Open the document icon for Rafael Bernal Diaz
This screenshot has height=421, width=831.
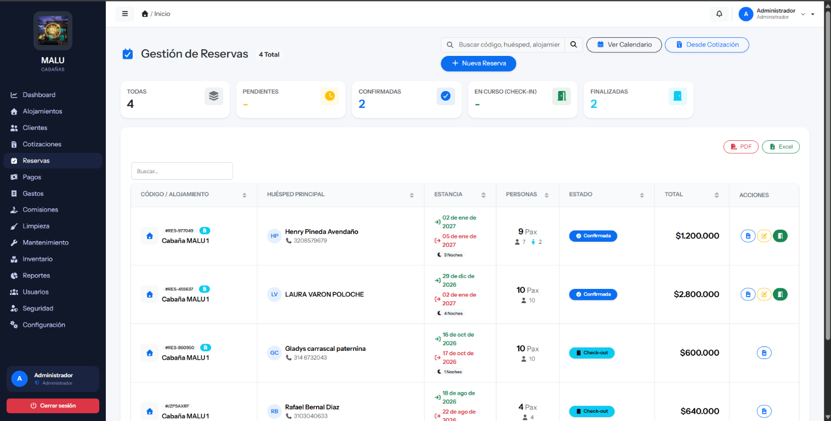[x=764, y=411]
